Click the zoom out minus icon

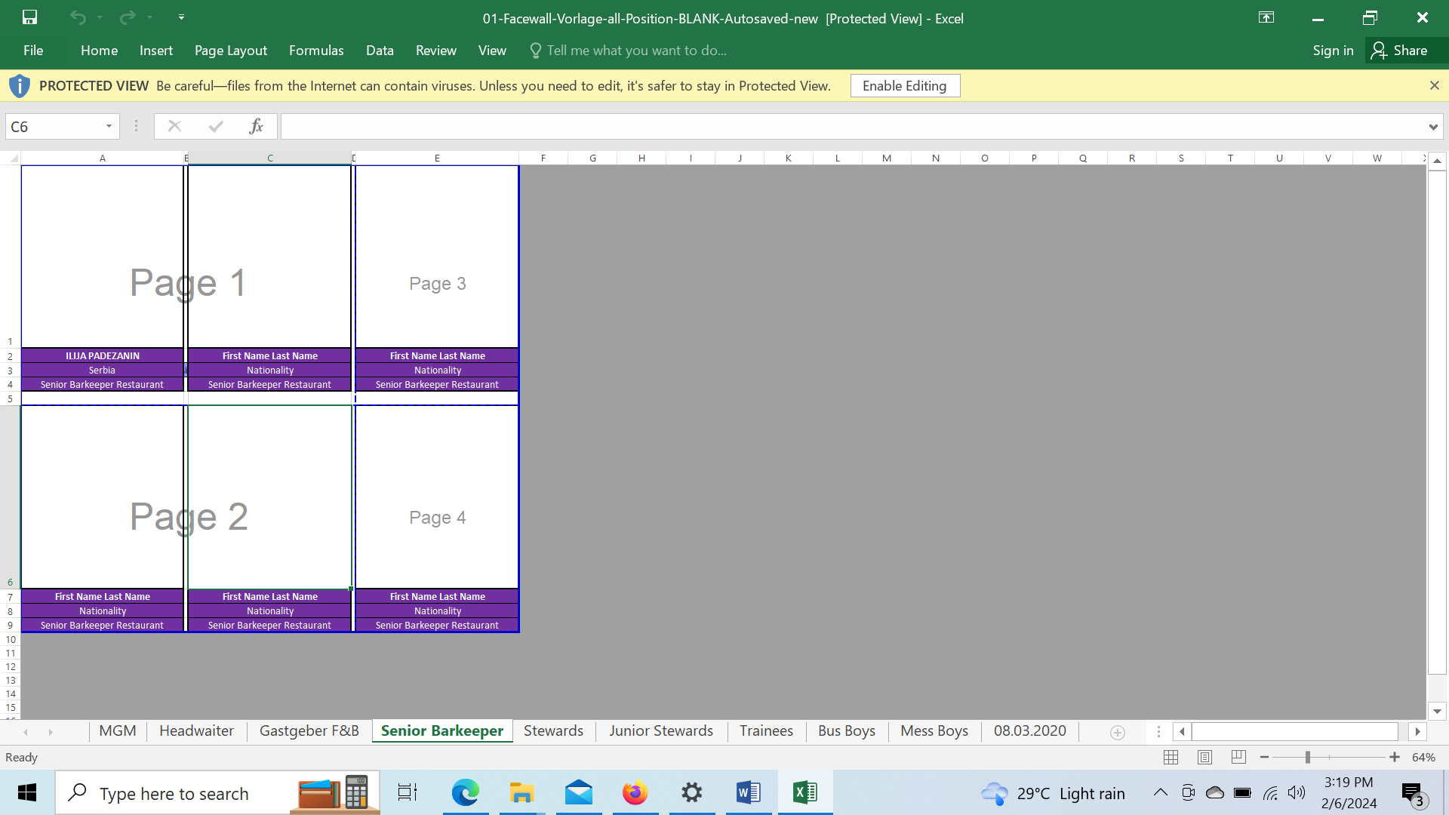1264,757
